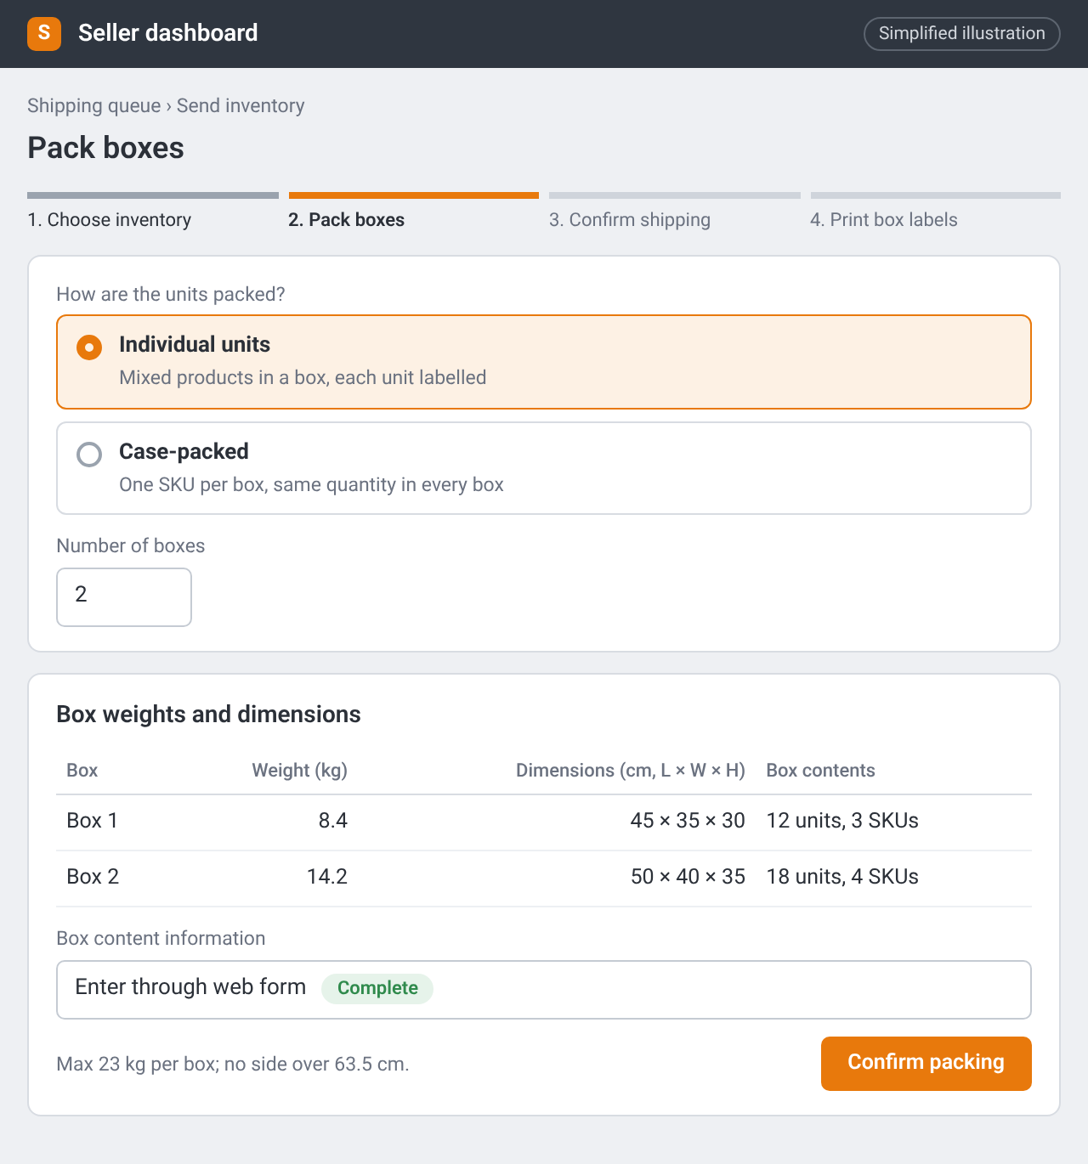Open the Shipping queue breadcrumb link
This screenshot has height=1164, width=1088.
[x=94, y=105]
